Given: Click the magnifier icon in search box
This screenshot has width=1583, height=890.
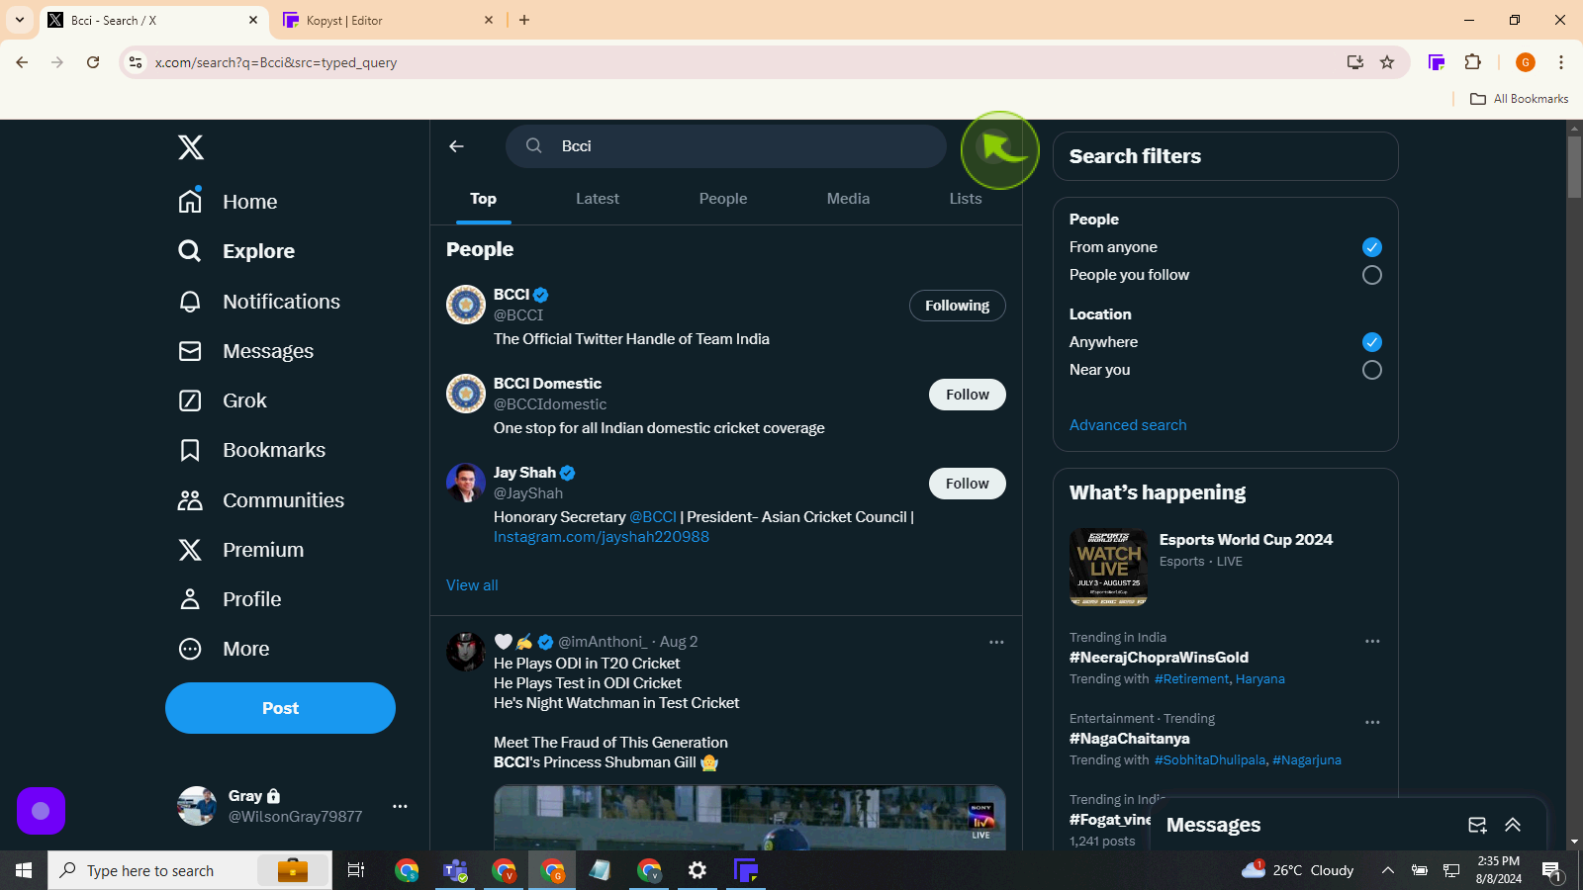Looking at the screenshot, I should (x=534, y=145).
